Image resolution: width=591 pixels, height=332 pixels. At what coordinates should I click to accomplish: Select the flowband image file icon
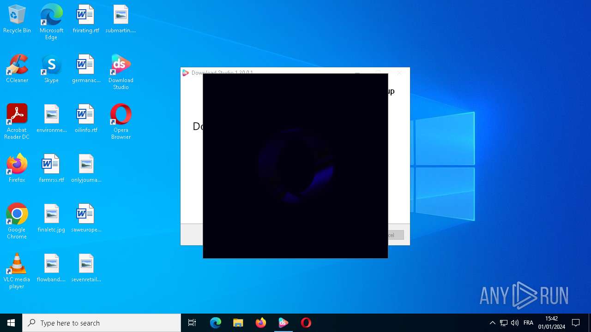point(51,268)
